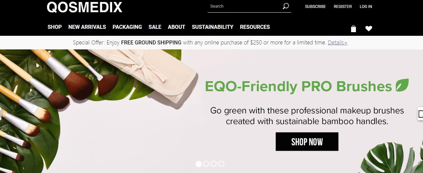Click the QOSMEDIX logo
This screenshot has height=173, width=423.
coord(85,7)
